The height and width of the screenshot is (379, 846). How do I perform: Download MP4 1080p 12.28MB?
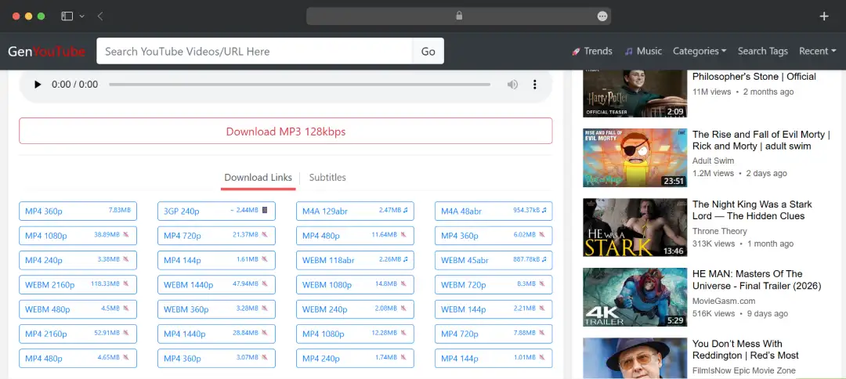point(355,334)
